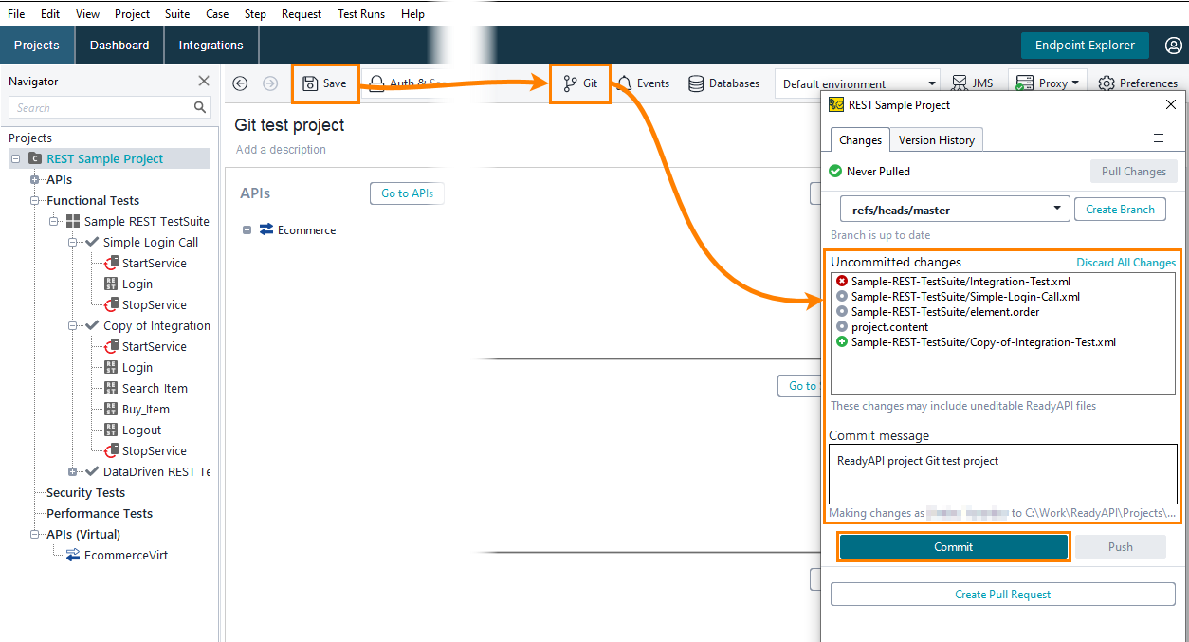The image size is (1189, 642).
Task: Select the Ecommerce API icon
Action: point(267,229)
